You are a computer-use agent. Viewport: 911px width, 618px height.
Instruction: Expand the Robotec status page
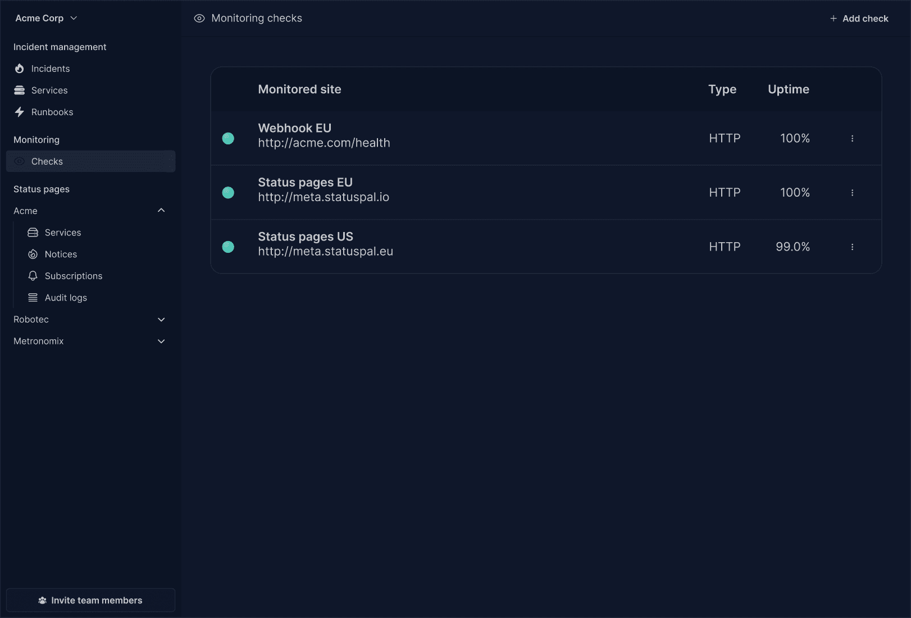click(161, 319)
